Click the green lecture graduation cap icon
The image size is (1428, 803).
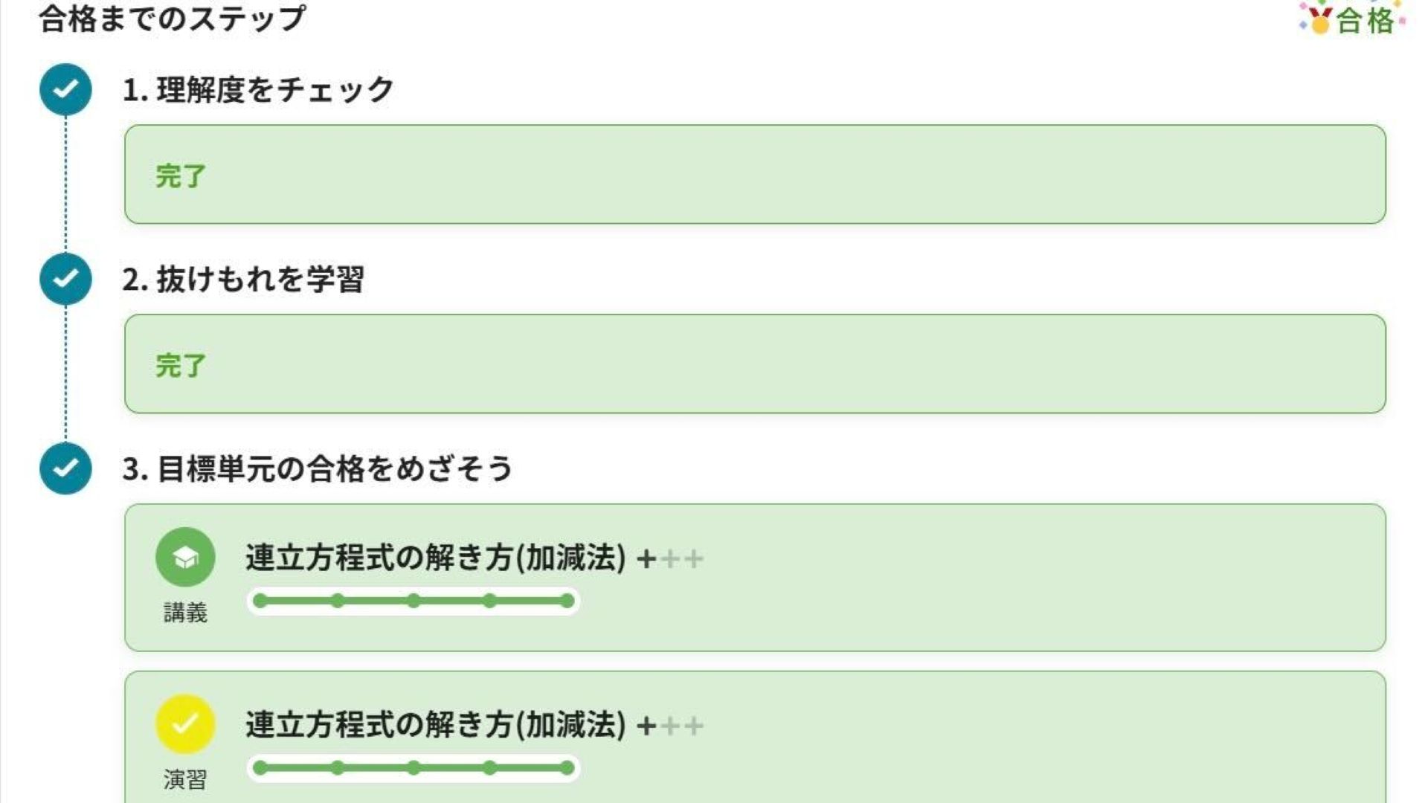pos(185,557)
